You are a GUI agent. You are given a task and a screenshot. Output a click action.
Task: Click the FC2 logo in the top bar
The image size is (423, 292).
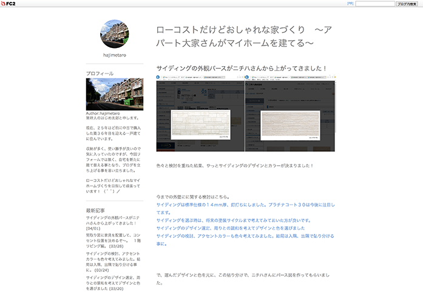(x=8, y=4)
